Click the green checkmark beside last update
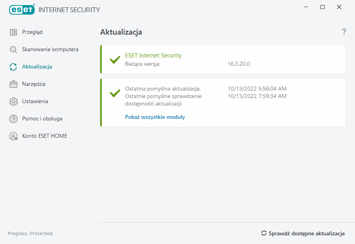The width and height of the screenshot is (355, 244). (115, 93)
